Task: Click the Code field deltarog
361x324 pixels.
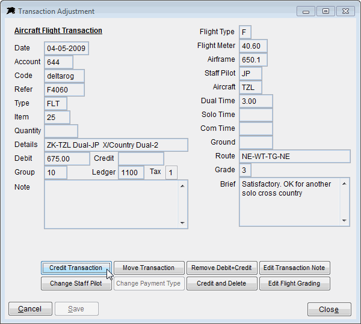Action: coord(64,76)
